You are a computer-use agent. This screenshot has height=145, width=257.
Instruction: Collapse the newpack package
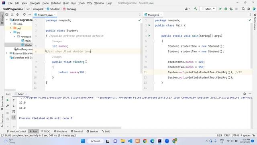(14, 37)
